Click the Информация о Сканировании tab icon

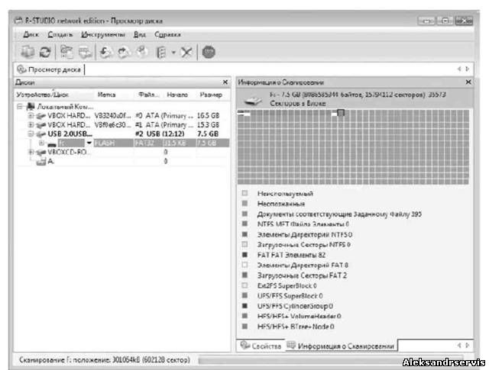(291, 345)
